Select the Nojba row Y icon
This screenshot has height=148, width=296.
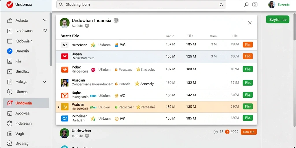(64, 95)
